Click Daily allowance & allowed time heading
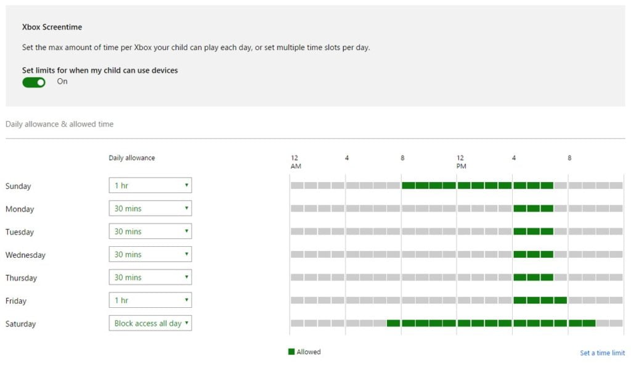Image resolution: width=631 pixels, height=372 pixels. pyautogui.click(x=59, y=124)
